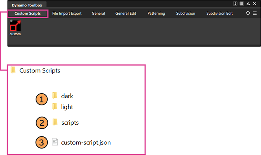Switch to the General Edit tab
The width and height of the screenshot is (261, 155).
(126, 13)
